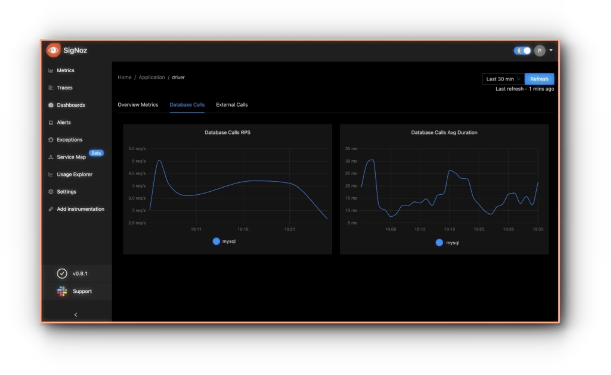Click the Slack Support icon

pos(62,291)
